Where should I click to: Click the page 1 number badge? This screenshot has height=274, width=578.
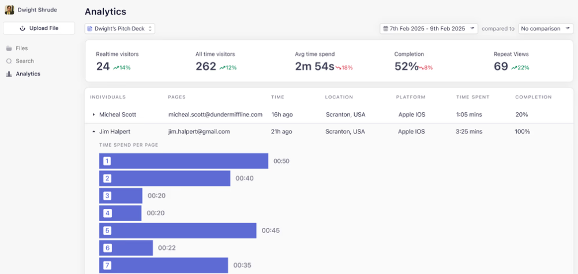point(107,161)
